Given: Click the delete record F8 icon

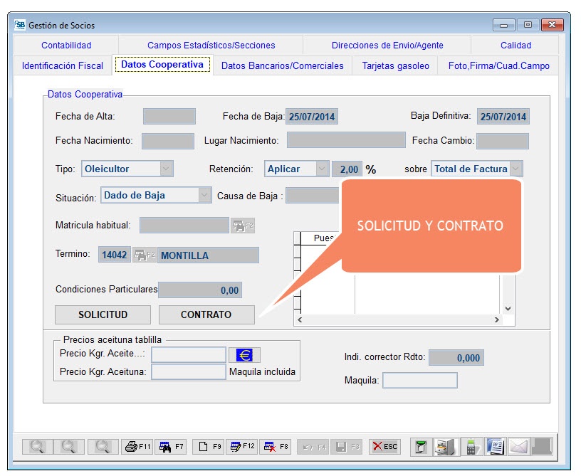Looking at the screenshot, I should tap(276, 447).
